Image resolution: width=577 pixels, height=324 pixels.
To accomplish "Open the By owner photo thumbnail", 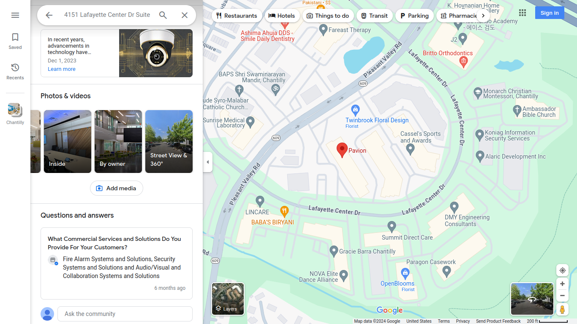I will pyautogui.click(x=118, y=141).
